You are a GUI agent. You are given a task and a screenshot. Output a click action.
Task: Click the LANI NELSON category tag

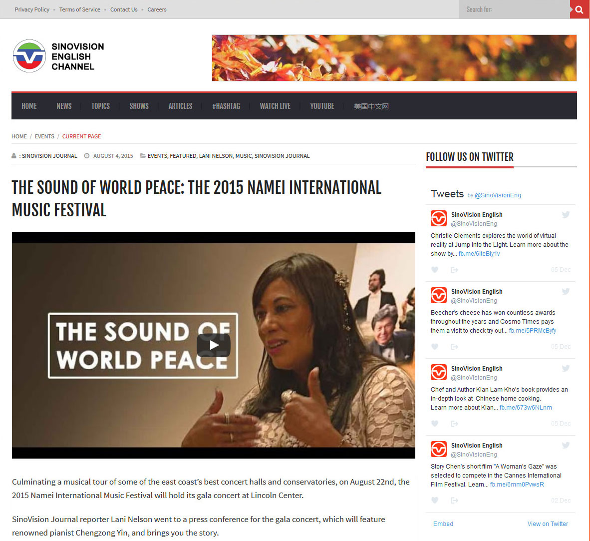216,156
